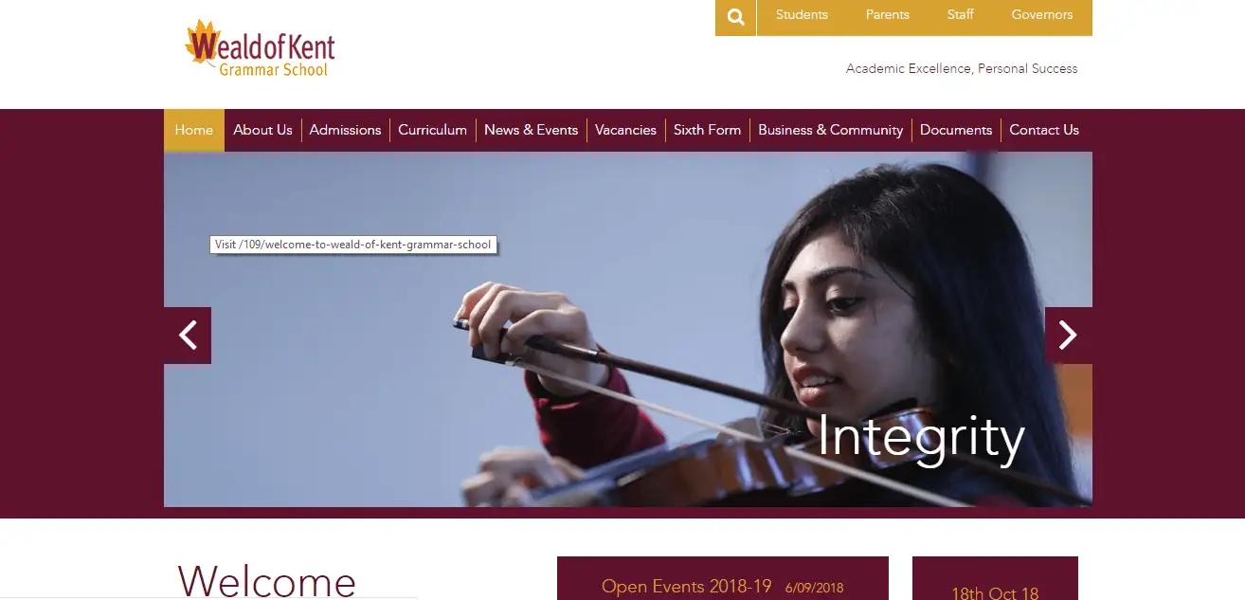Click the Open Events 2018-19 news link

pos(687,587)
